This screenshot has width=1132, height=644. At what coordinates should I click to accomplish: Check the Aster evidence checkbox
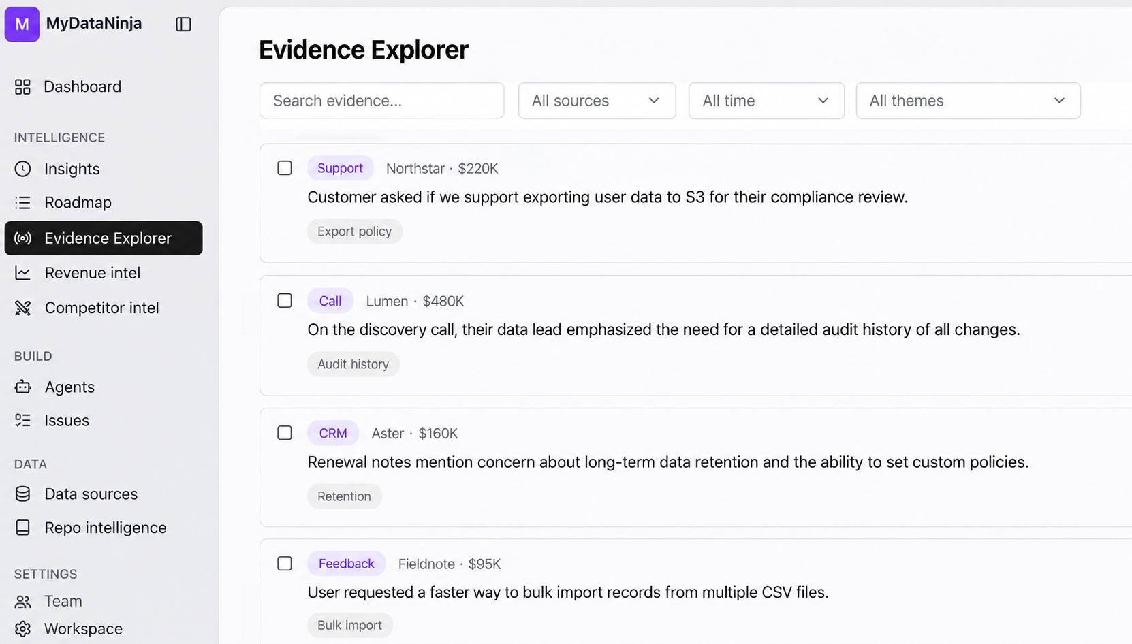tap(285, 433)
